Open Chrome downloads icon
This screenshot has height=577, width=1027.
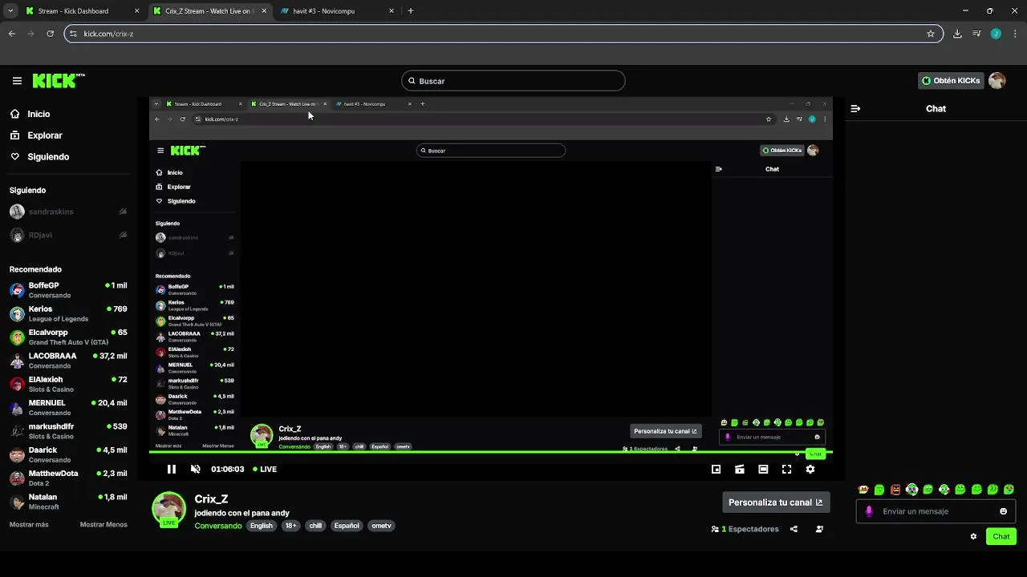[957, 34]
